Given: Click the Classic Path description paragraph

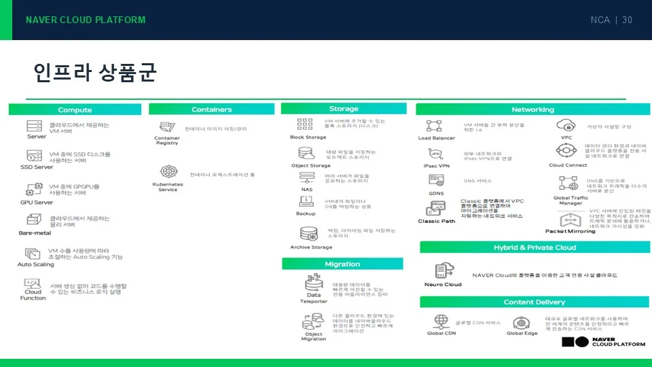Looking at the screenshot, I should (x=492, y=208).
